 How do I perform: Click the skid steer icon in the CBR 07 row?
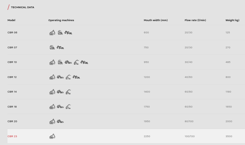[52, 48]
